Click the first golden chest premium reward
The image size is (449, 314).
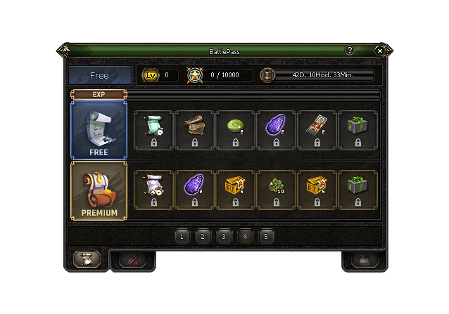[235, 190]
